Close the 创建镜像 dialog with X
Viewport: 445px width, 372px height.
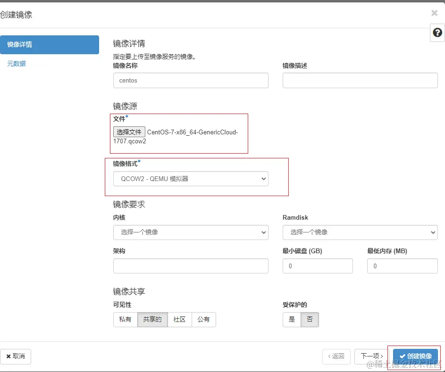pyautogui.click(x=434, y=13)
